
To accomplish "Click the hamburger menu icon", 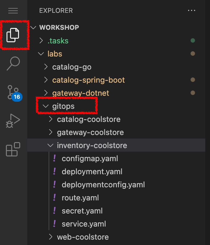I will pyautogui.click(x=13, y=11).
